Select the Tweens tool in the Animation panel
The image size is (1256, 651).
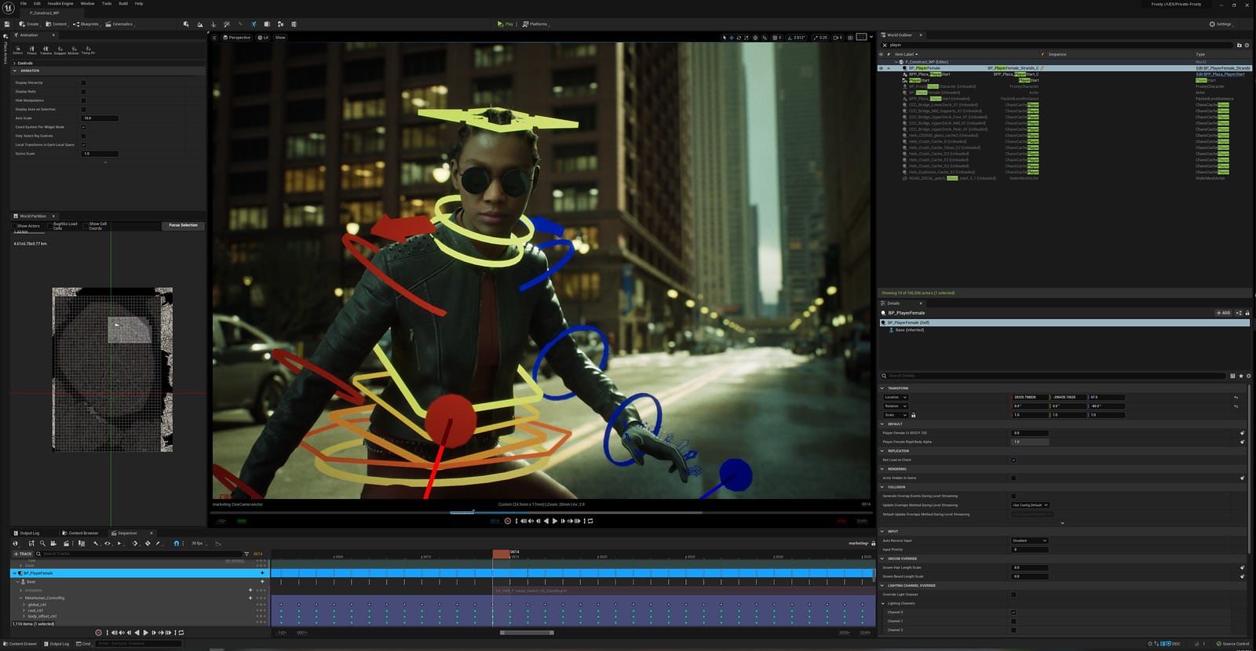click(x=46, y=50)
